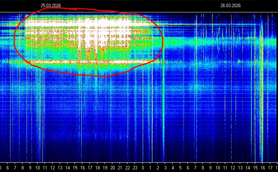Click the hour 1 label after midnight
Screen dimensions: 278x172
click(150, 169)
